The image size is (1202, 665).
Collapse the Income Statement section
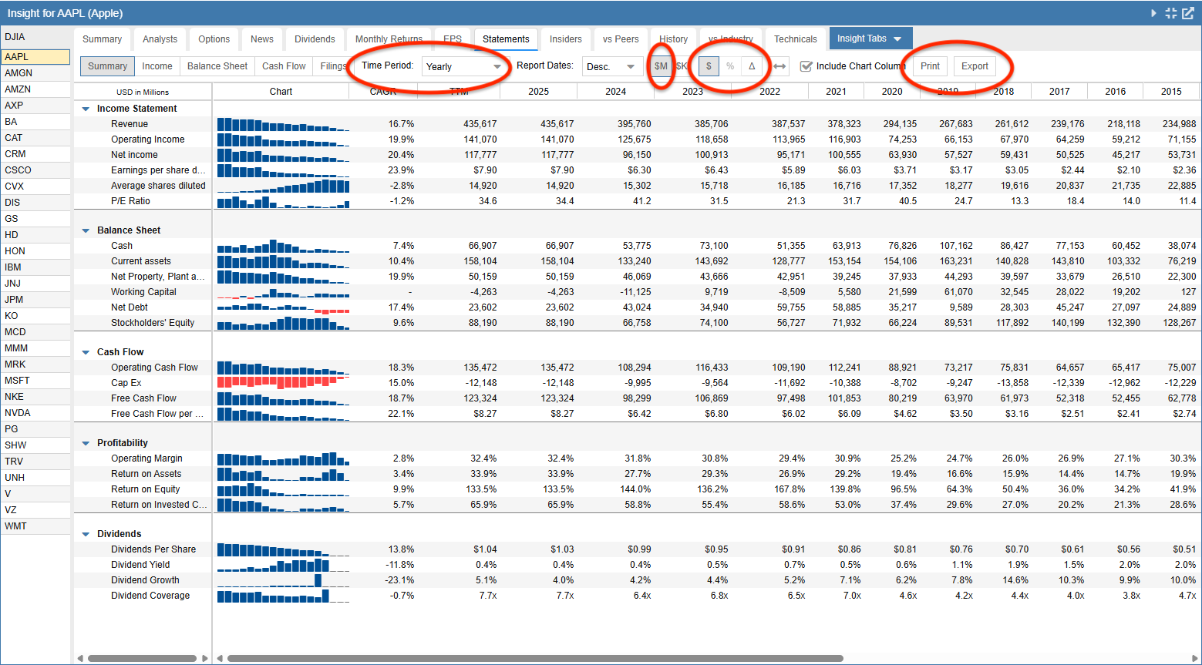click(86, 109)
